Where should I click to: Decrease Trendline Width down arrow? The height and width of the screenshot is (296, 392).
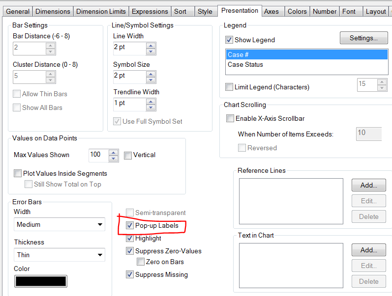tap(151, 107)
